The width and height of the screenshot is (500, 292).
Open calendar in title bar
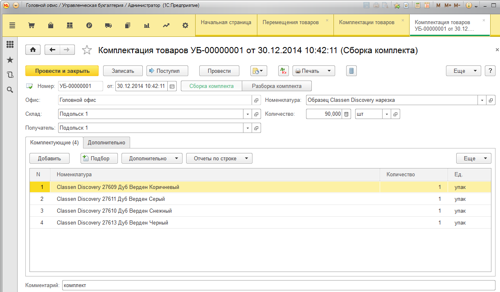click(427, 5)
